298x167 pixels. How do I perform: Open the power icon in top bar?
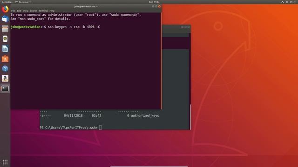click(x=291, y=2)
